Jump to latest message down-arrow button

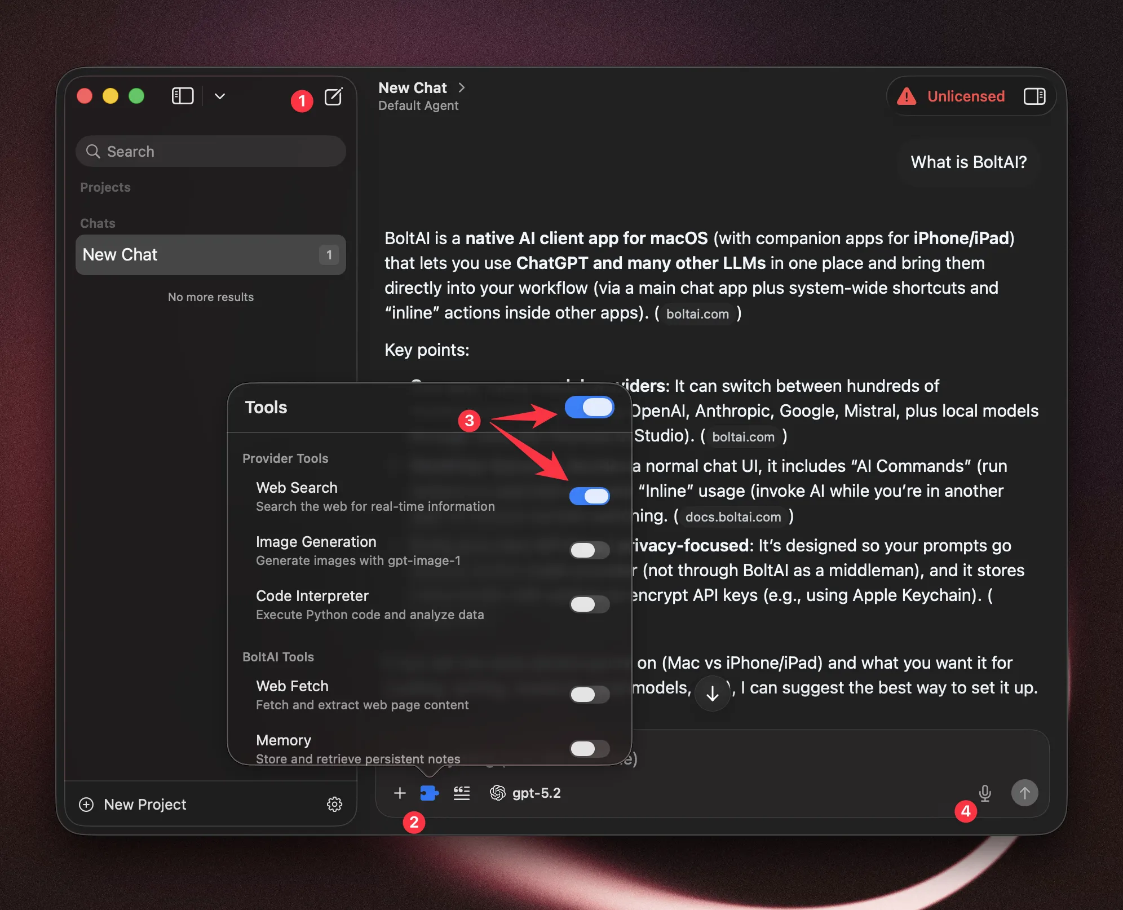[713, 693]
